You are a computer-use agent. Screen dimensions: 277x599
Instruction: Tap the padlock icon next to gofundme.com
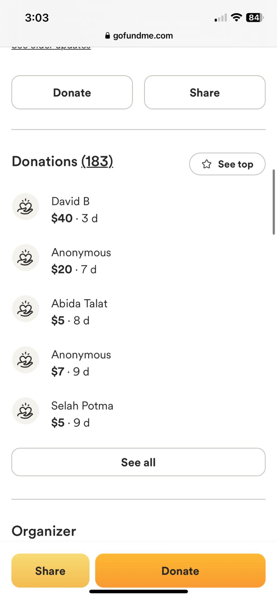(108, 36)
